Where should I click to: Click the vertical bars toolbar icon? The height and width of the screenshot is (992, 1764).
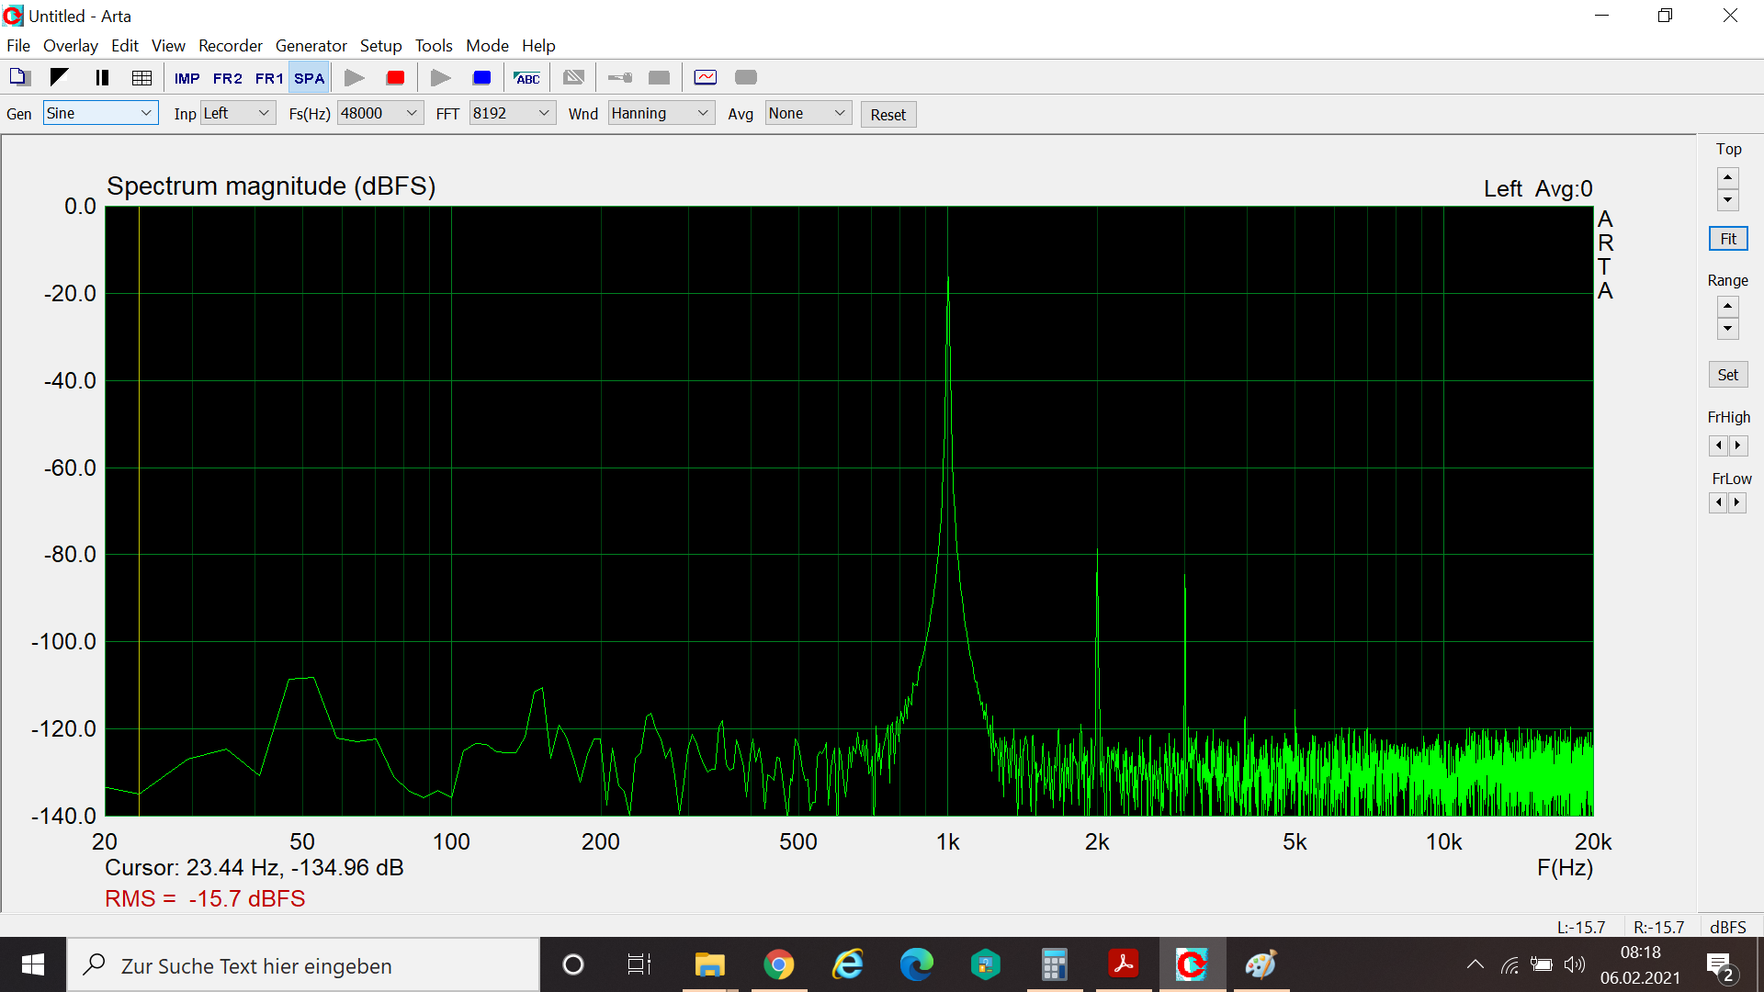(102, 77)
